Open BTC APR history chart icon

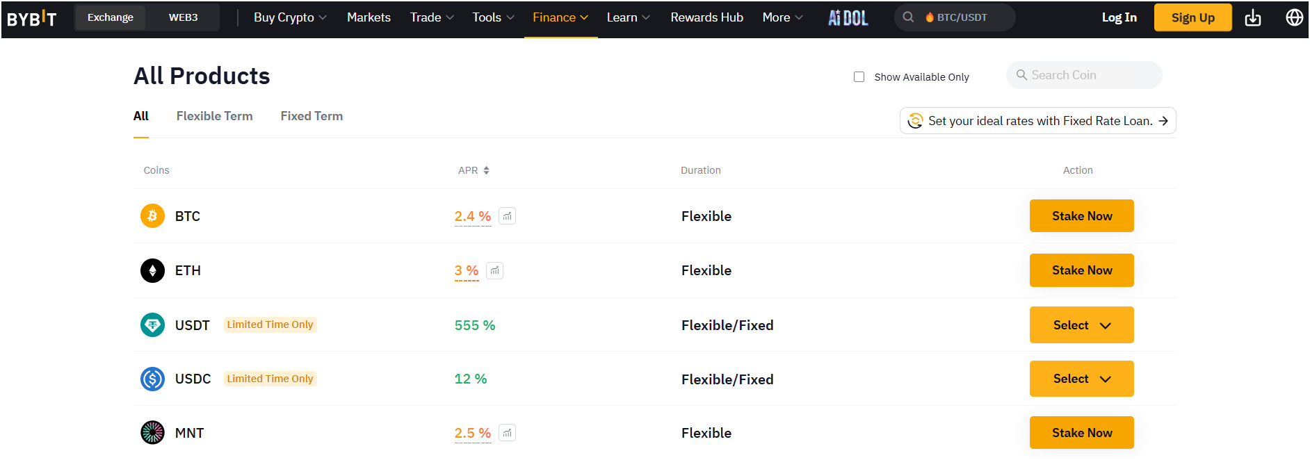tap(508, 216)
